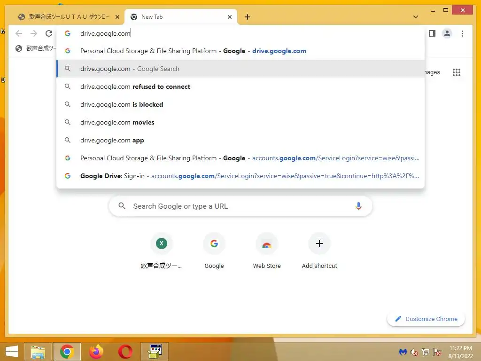The image size is (481, 361).
Task: Click the Malwarebytes tray icon
Action: click(x=403, y=352)
